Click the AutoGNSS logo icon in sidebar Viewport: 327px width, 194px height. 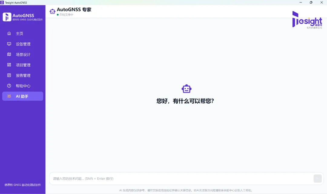click(7, 17)
